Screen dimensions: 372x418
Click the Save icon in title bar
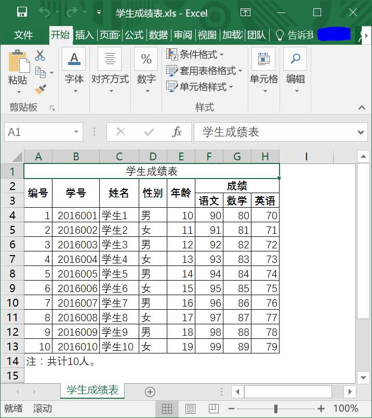point(22,12)
